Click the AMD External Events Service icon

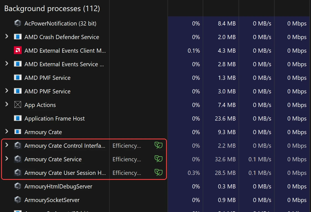(18, 64)
